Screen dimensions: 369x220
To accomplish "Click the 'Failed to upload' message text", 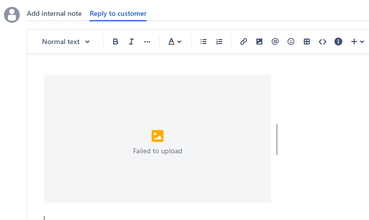I will tap(158, 151).
